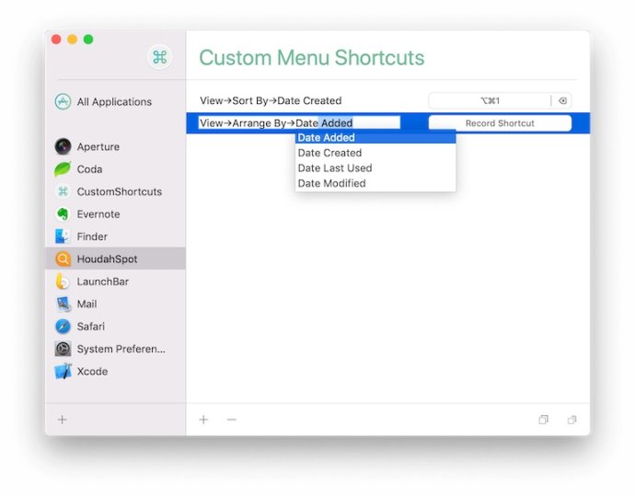
Task: Zoom the window with green button
Action: click(88, 40)
